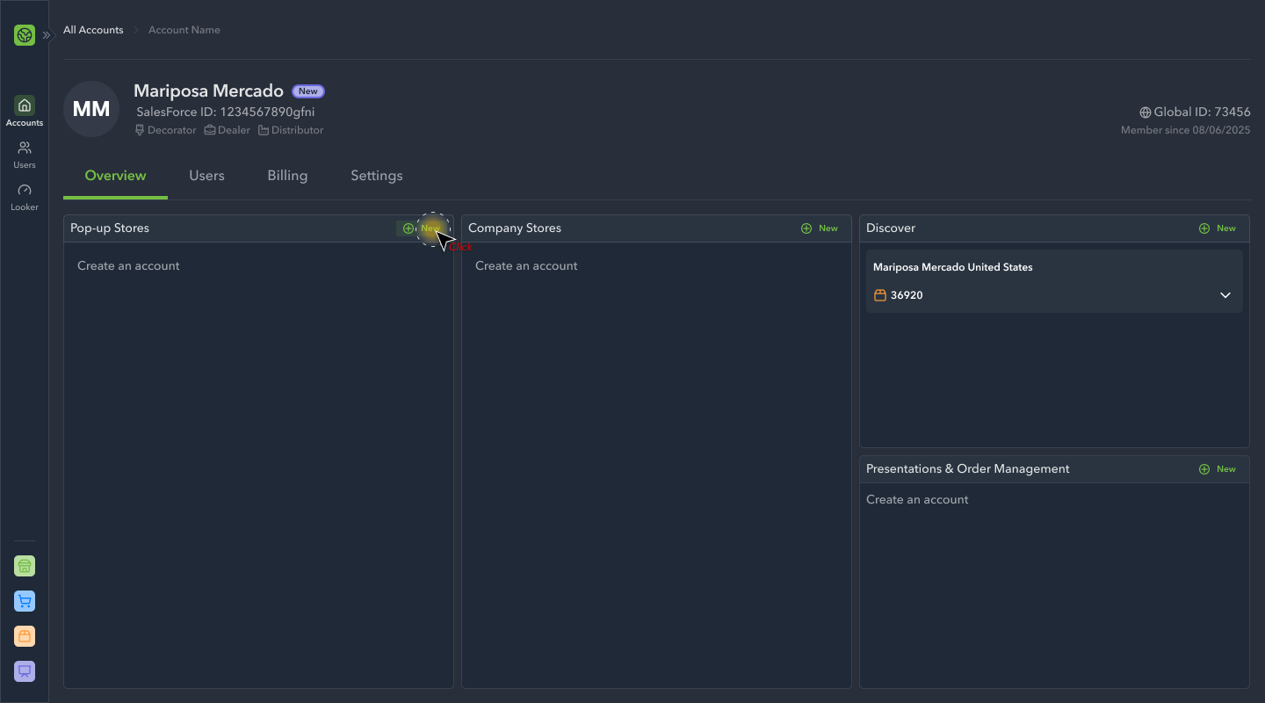Open Users in the sidebar
Viewport: 1265px width, 703px height.
click(25, 155)
